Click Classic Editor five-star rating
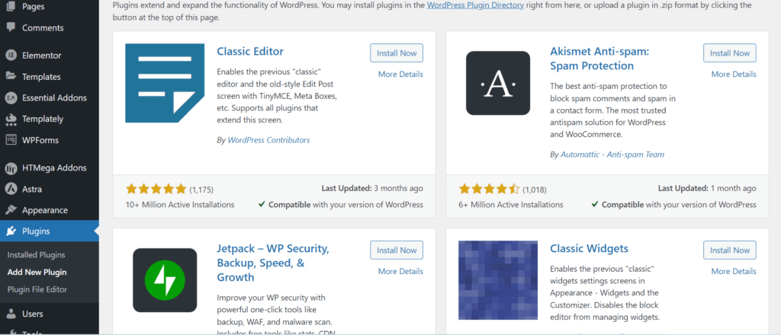Viewport: 781px width, 335px height. (156, 189)
